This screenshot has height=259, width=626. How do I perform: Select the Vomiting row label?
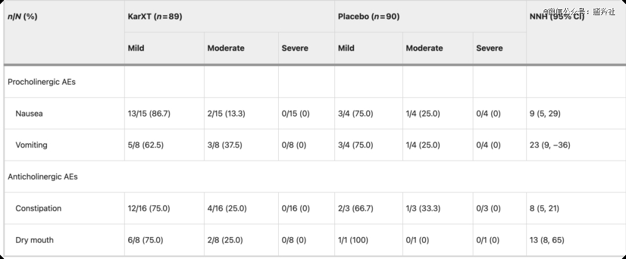click(x=31, y=145)
